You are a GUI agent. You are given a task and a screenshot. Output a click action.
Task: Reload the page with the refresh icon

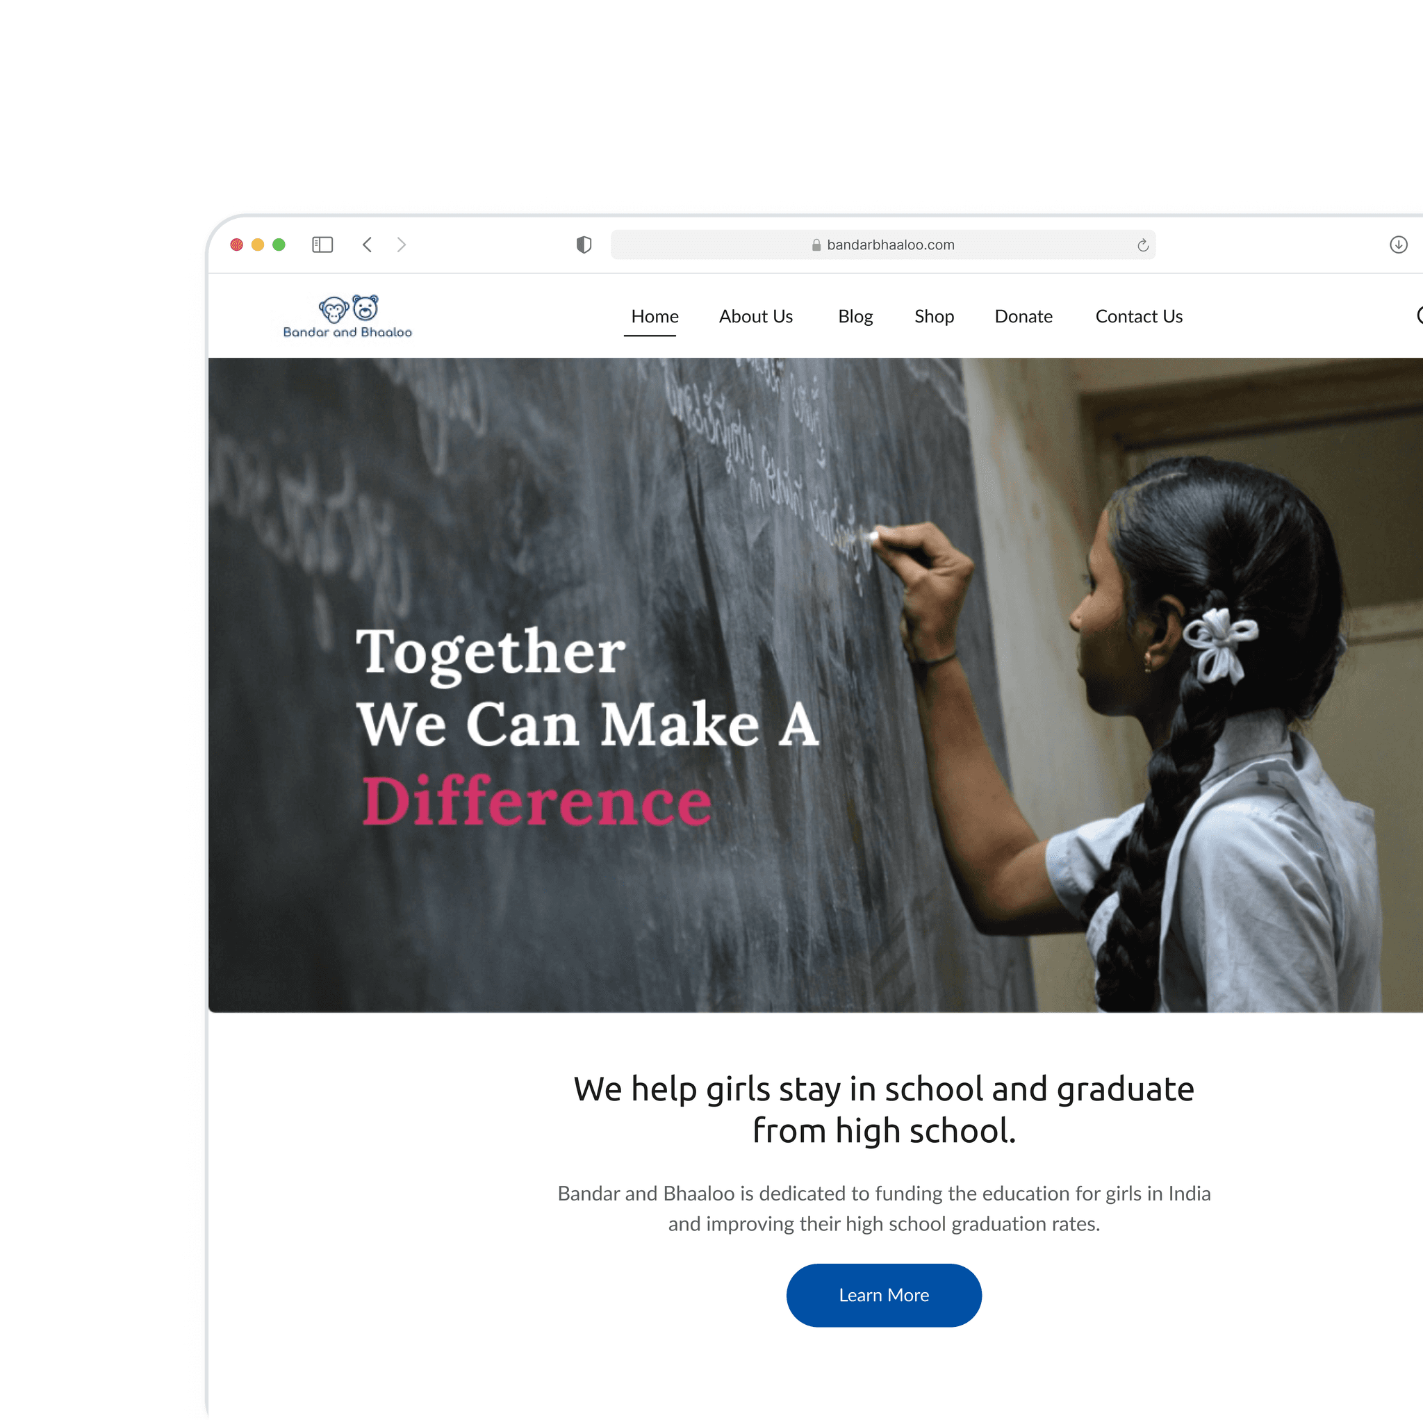(x=1142, y=245)
